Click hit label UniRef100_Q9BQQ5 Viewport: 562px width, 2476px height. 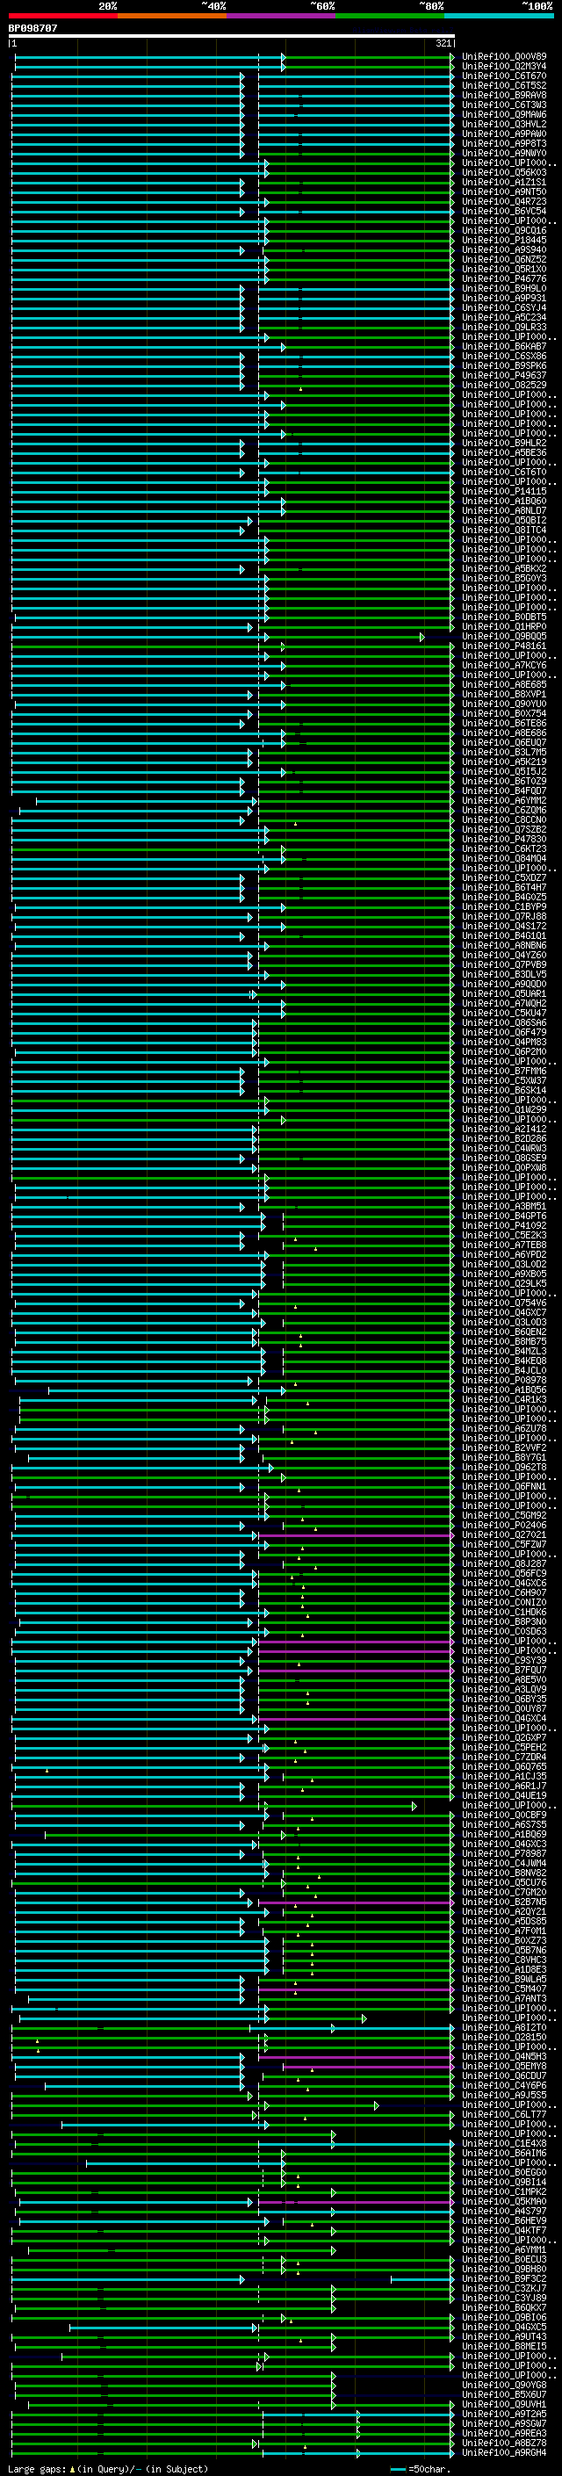504,636
